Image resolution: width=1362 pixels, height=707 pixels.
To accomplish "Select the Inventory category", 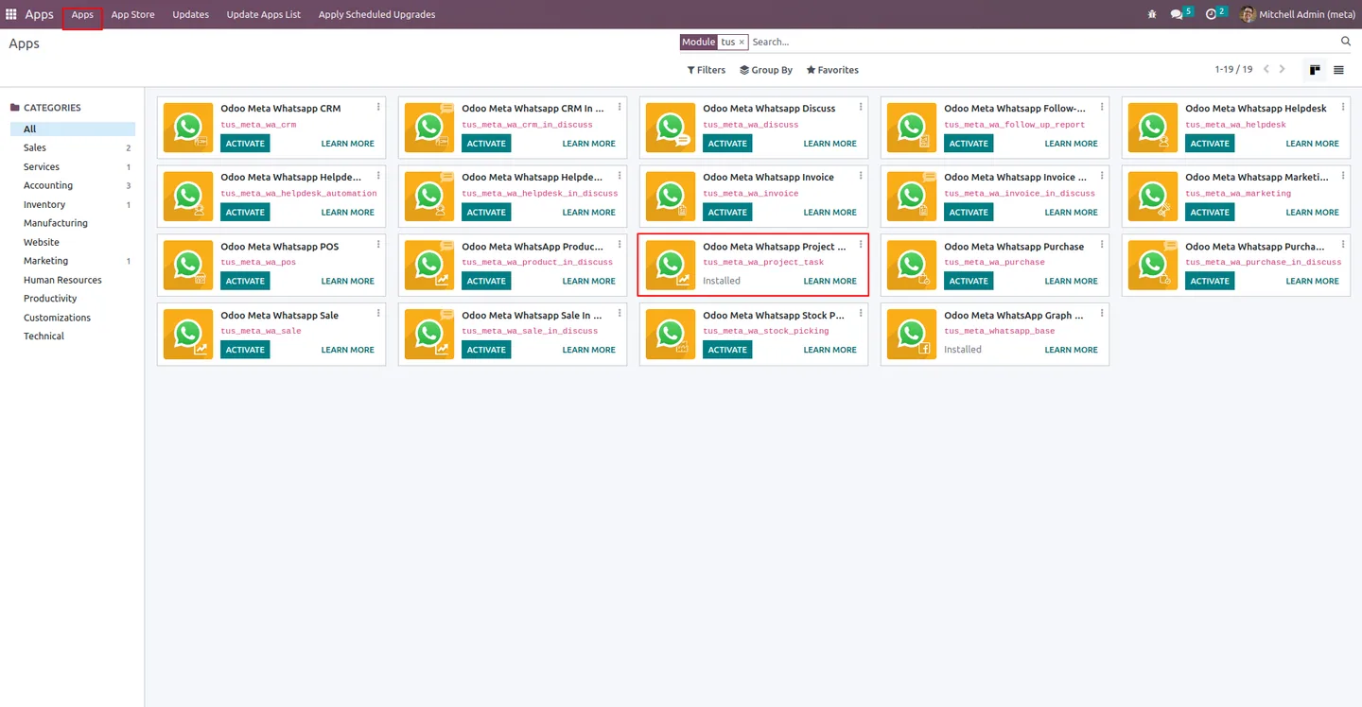I will 73,204.
